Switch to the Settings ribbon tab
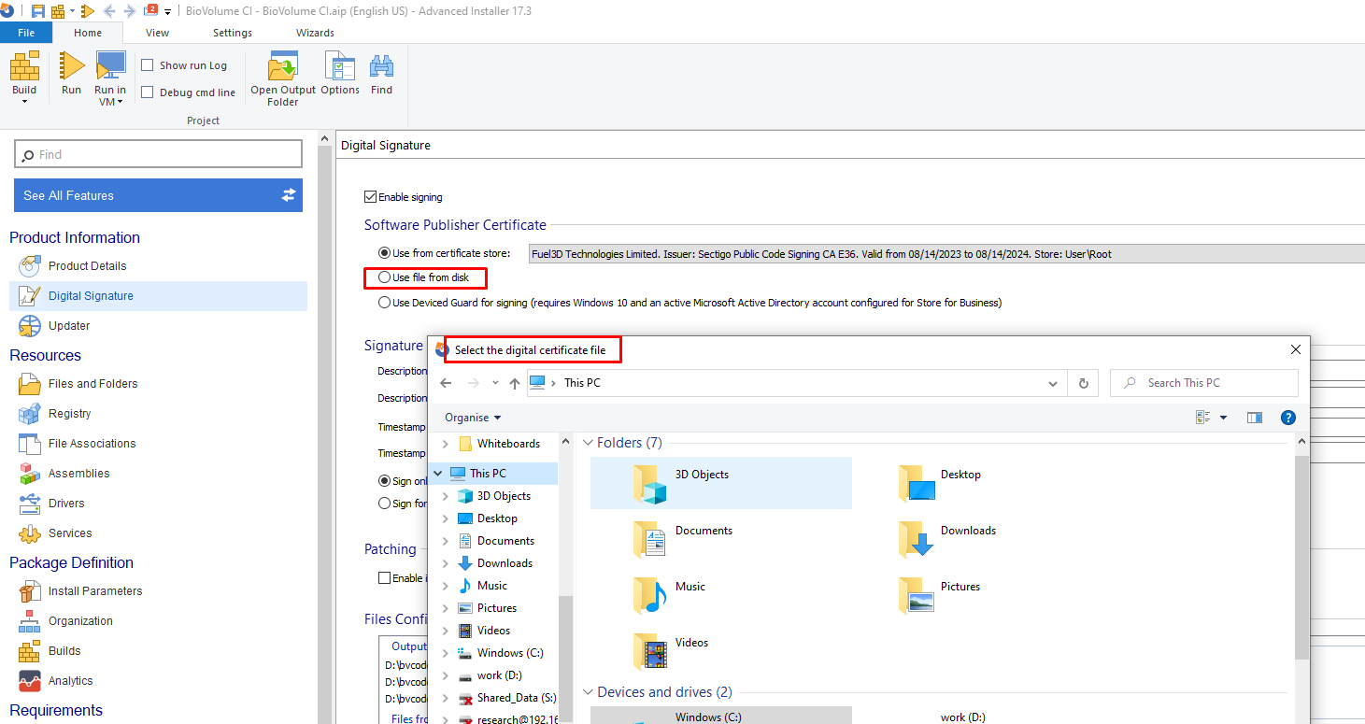 [x=233, y=33]
